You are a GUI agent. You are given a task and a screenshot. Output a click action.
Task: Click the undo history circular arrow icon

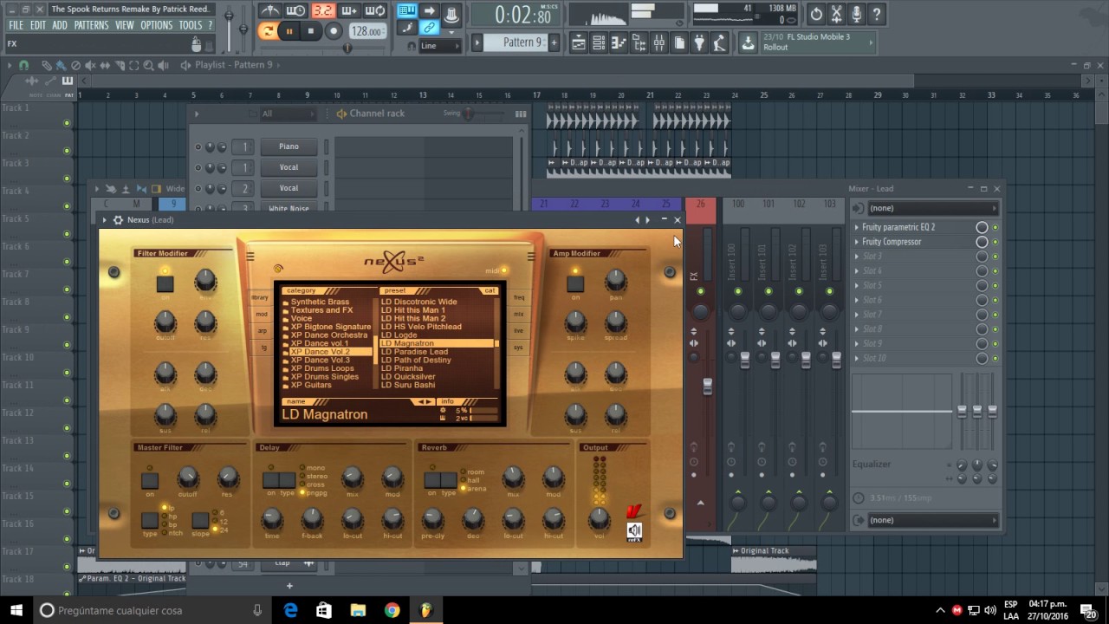(x=816, y=14)
